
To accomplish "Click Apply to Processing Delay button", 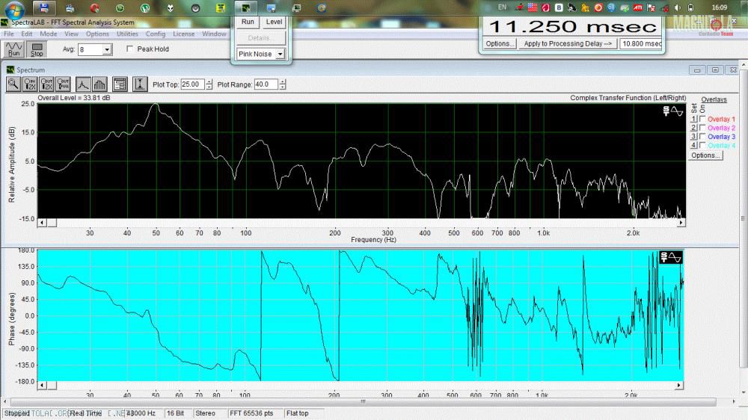I will point(568,43).
